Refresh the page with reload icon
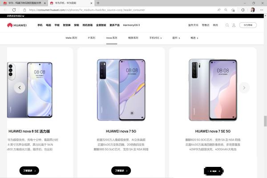 coord(14,10)
